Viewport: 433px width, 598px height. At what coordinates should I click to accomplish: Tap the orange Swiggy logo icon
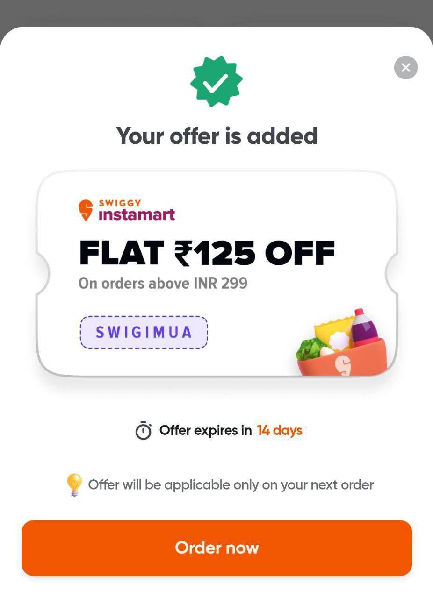(x=86, y=210)
